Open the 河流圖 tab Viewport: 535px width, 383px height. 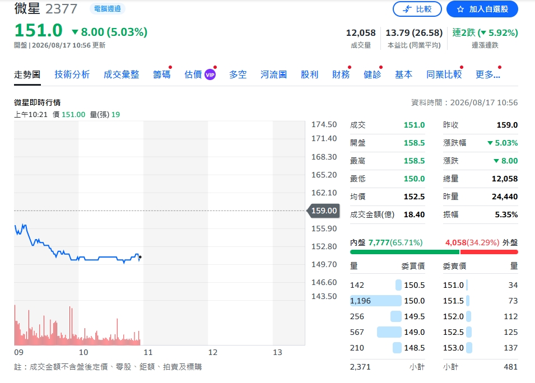pos(273,74)
